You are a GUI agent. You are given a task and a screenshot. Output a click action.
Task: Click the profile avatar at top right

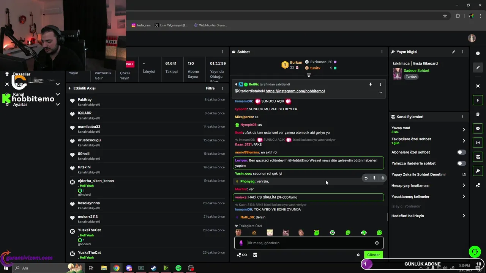[472, 38]
